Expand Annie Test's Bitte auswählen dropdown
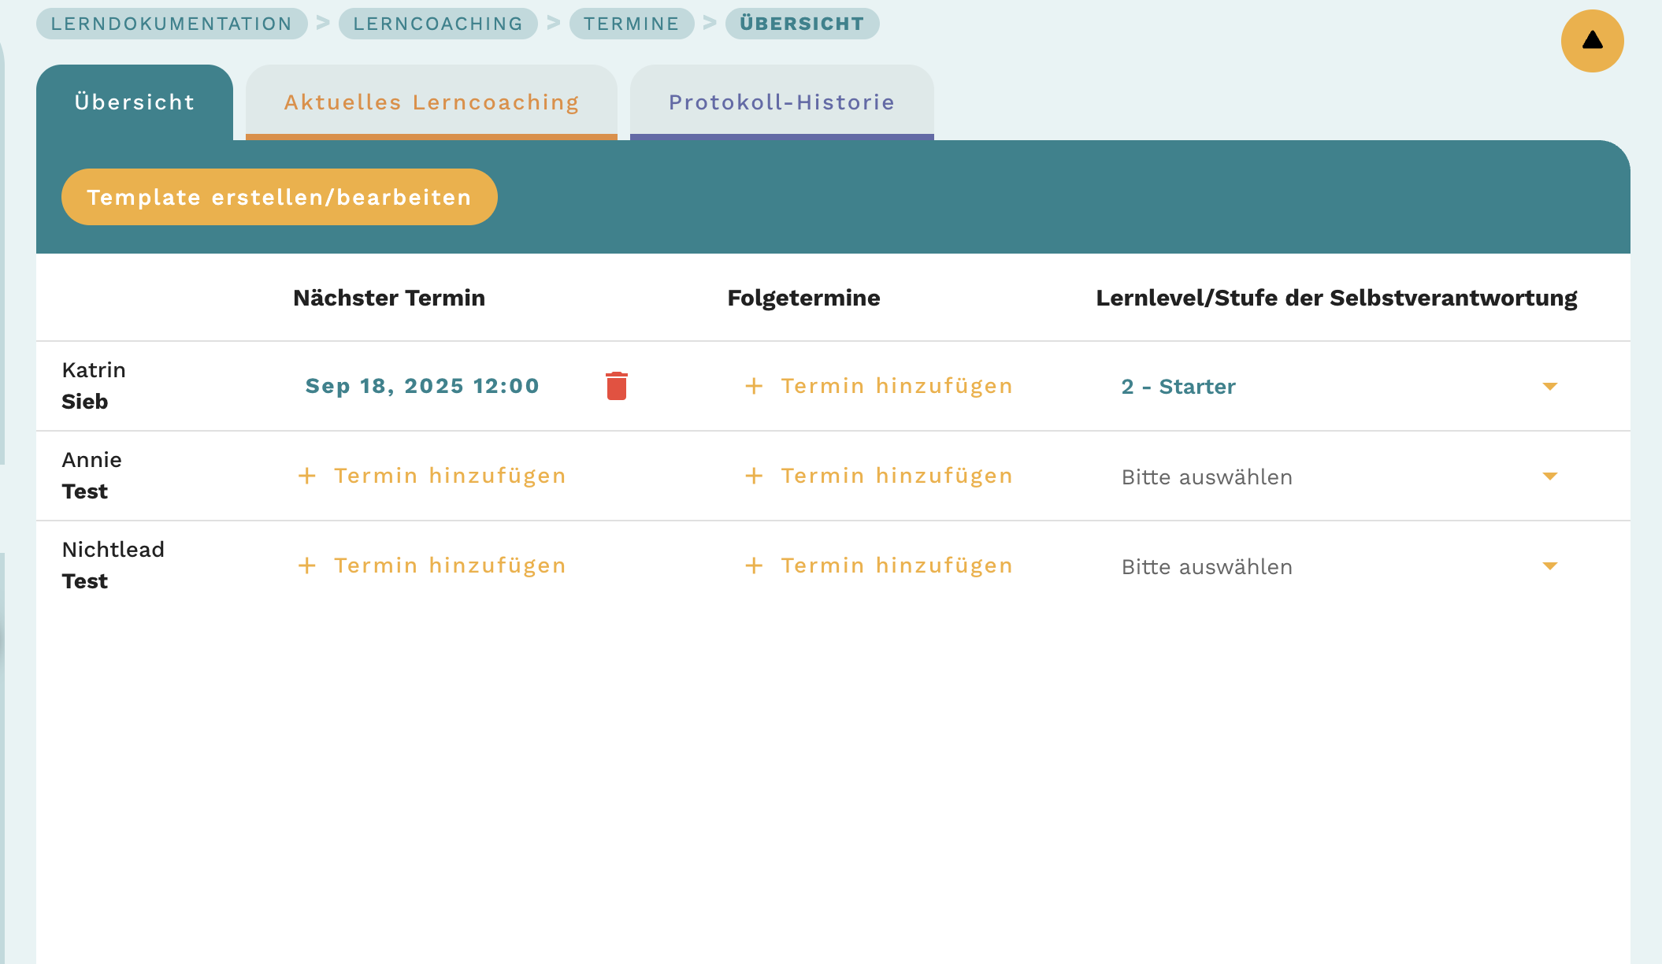This screenshot has height=964, width=1662. tap(1549, 476)
